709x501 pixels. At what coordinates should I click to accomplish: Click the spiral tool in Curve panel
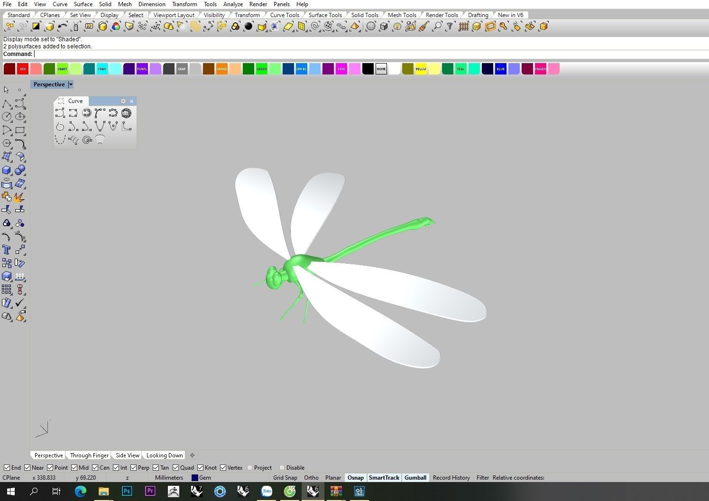(x=86, y=140)
